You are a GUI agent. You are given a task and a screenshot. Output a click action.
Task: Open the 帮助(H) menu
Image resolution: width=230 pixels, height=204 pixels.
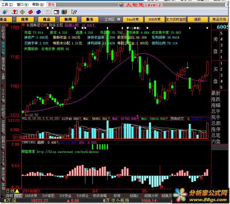click(38, 5)
